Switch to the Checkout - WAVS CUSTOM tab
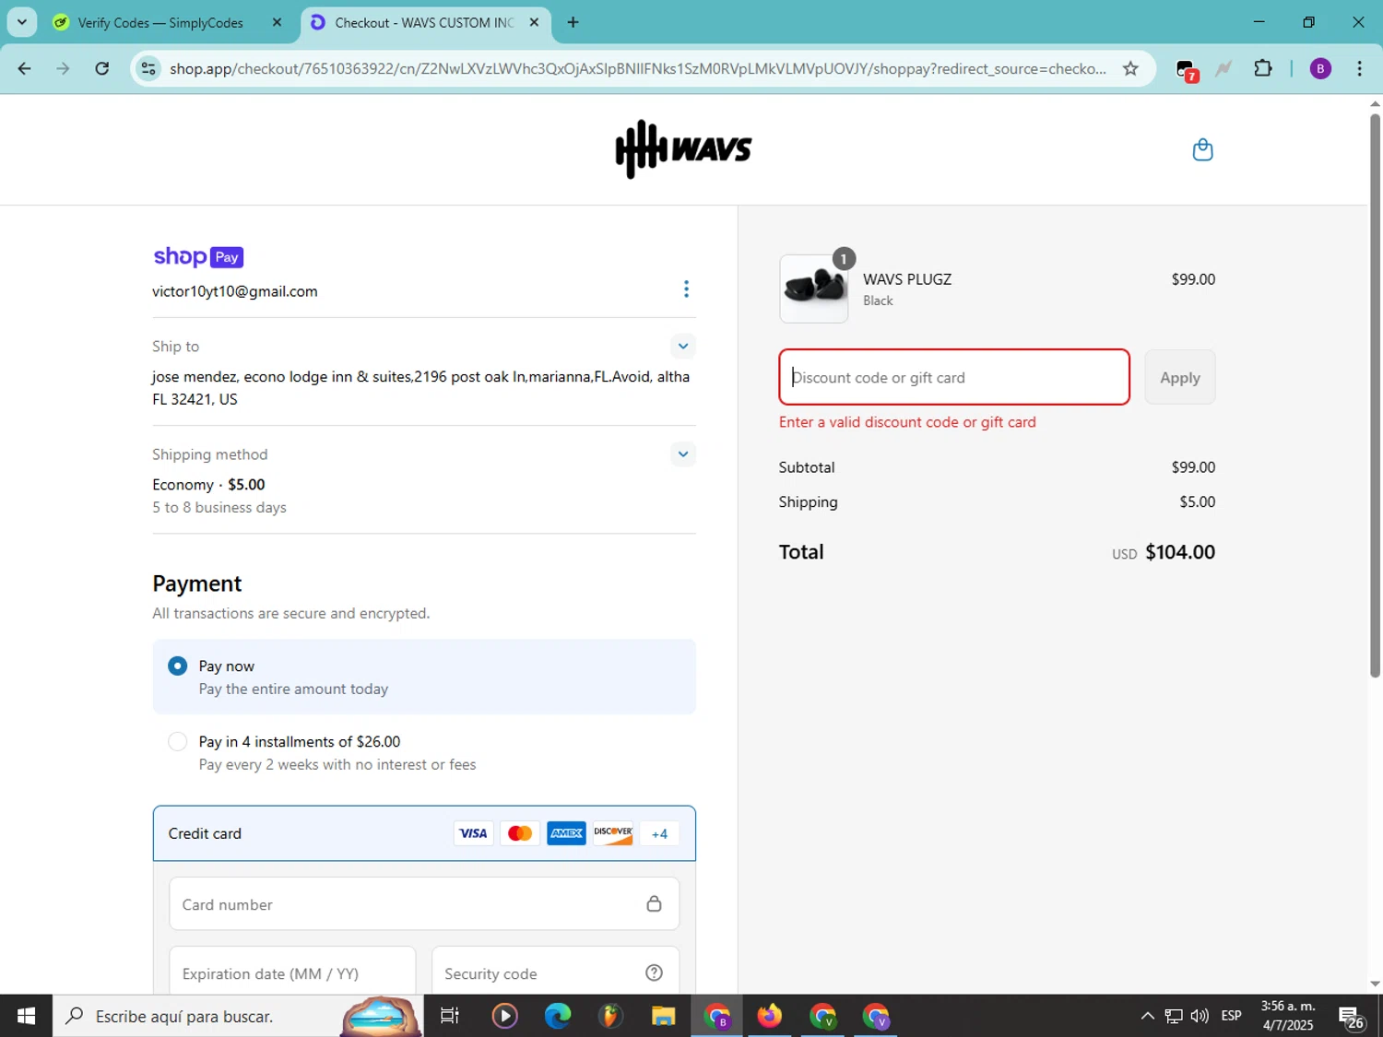 tap(424, 22)
